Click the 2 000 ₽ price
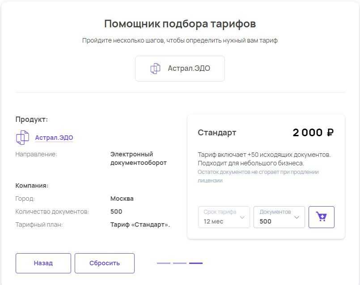Viewport: 360px width, 285px height. point(313,133)
